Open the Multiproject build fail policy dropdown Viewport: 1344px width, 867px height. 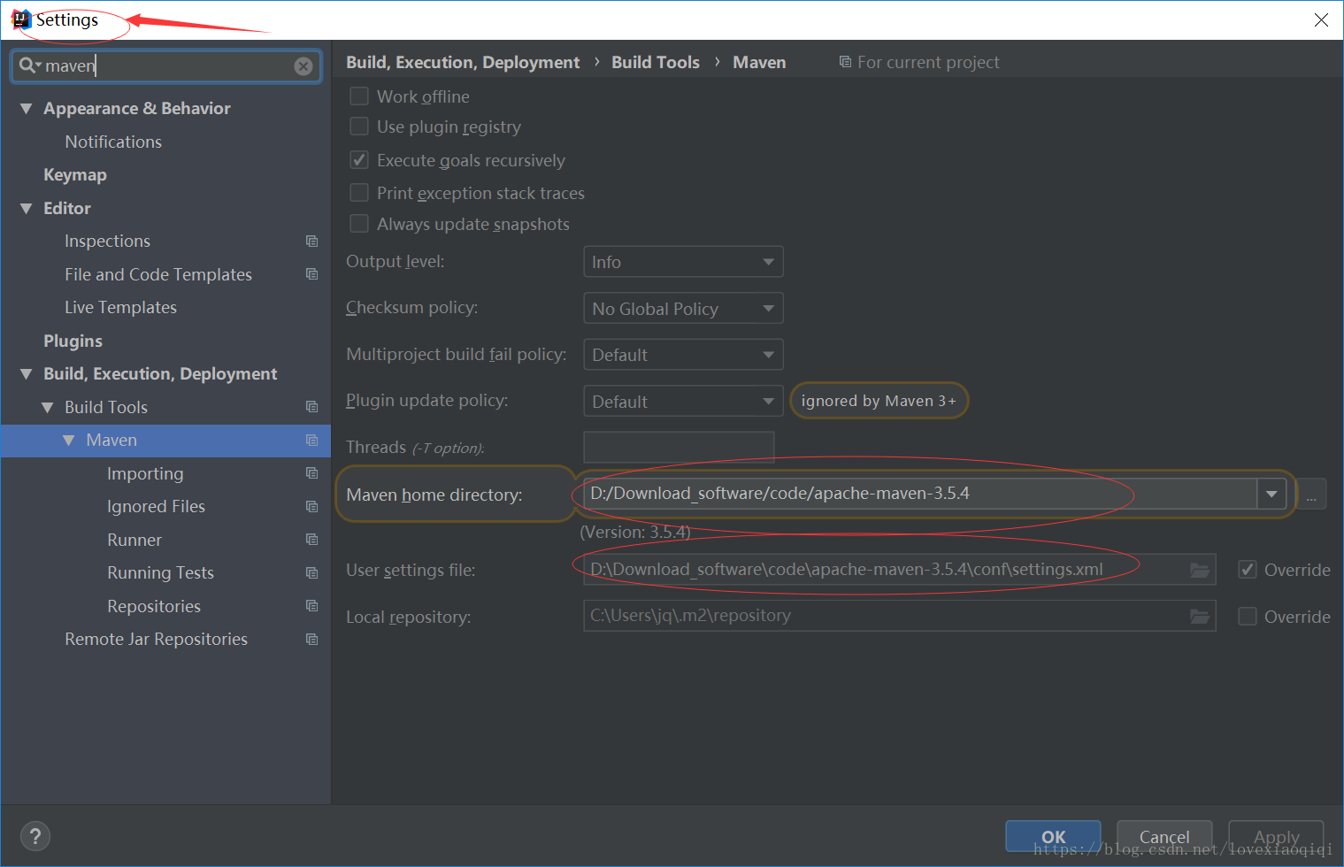(x=683, y=355)
